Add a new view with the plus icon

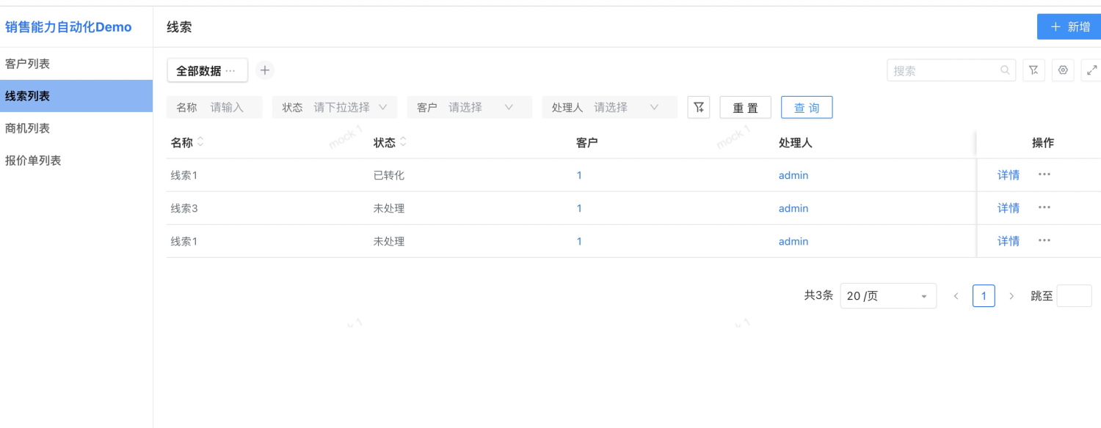coord(265,70)
